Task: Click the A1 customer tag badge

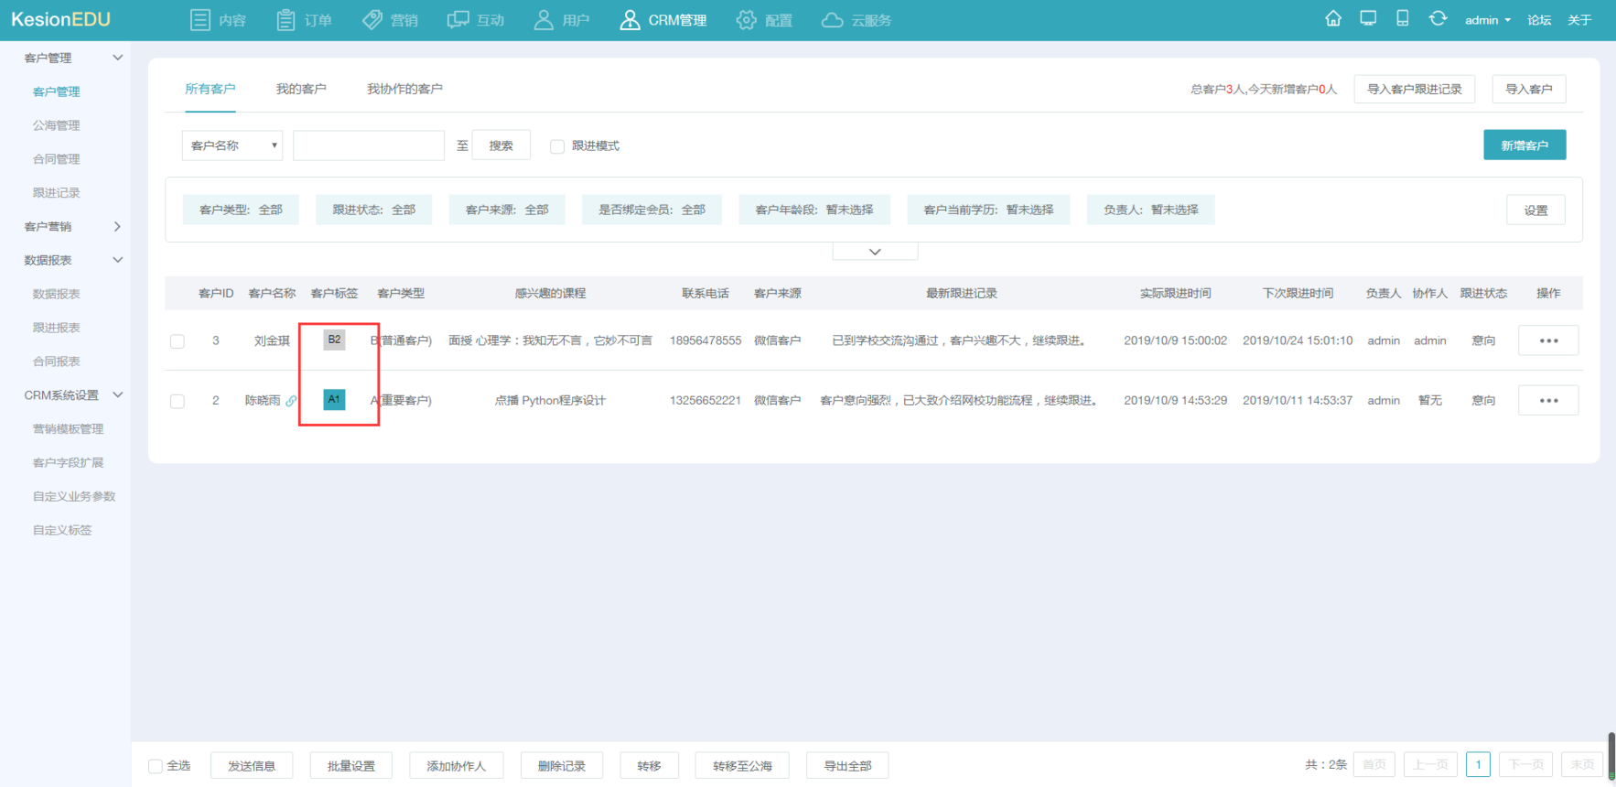Action: pos(334,399)
